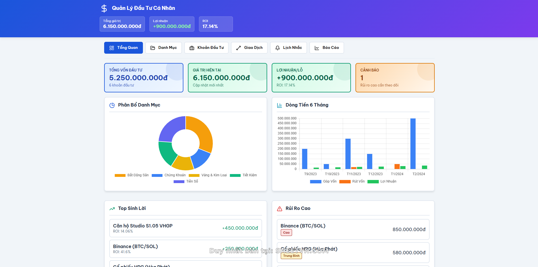
Task: Click the pie chart icon beside Phân Bổ Danh Mục
Action: point(112,105)
